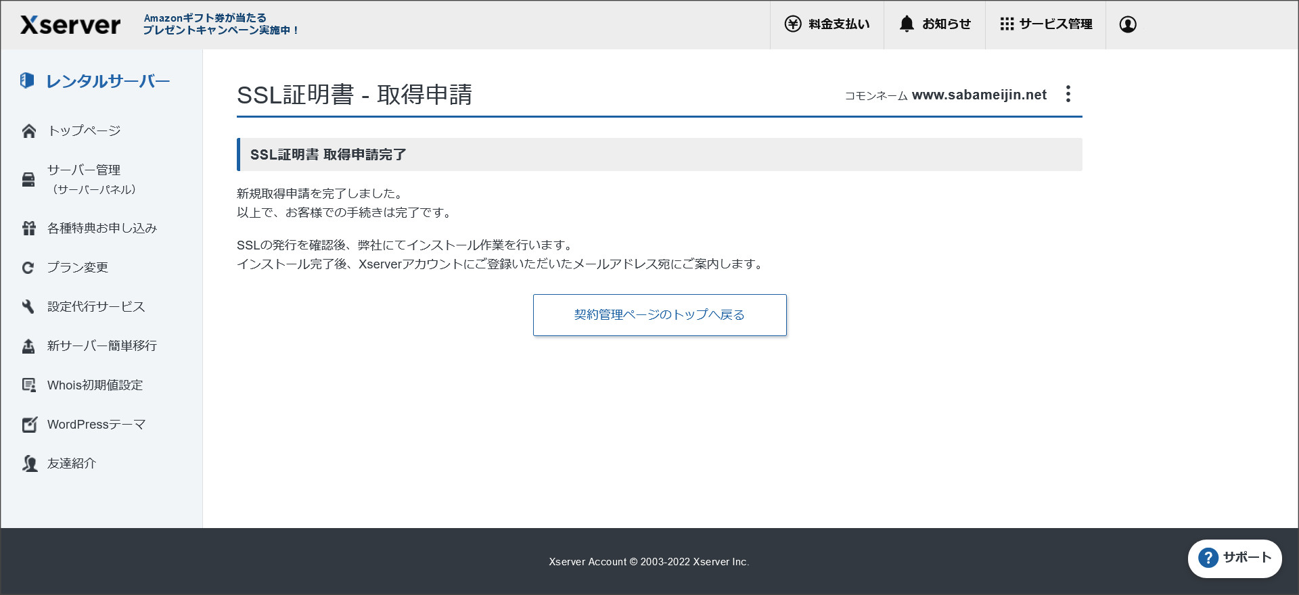
Task: Open 設定代行サービス
Action: 96,307
